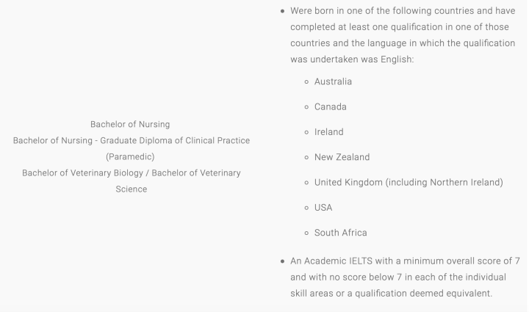
Task: Click the Canada list item
Action: pyautogui.click(x=331, y=106)
